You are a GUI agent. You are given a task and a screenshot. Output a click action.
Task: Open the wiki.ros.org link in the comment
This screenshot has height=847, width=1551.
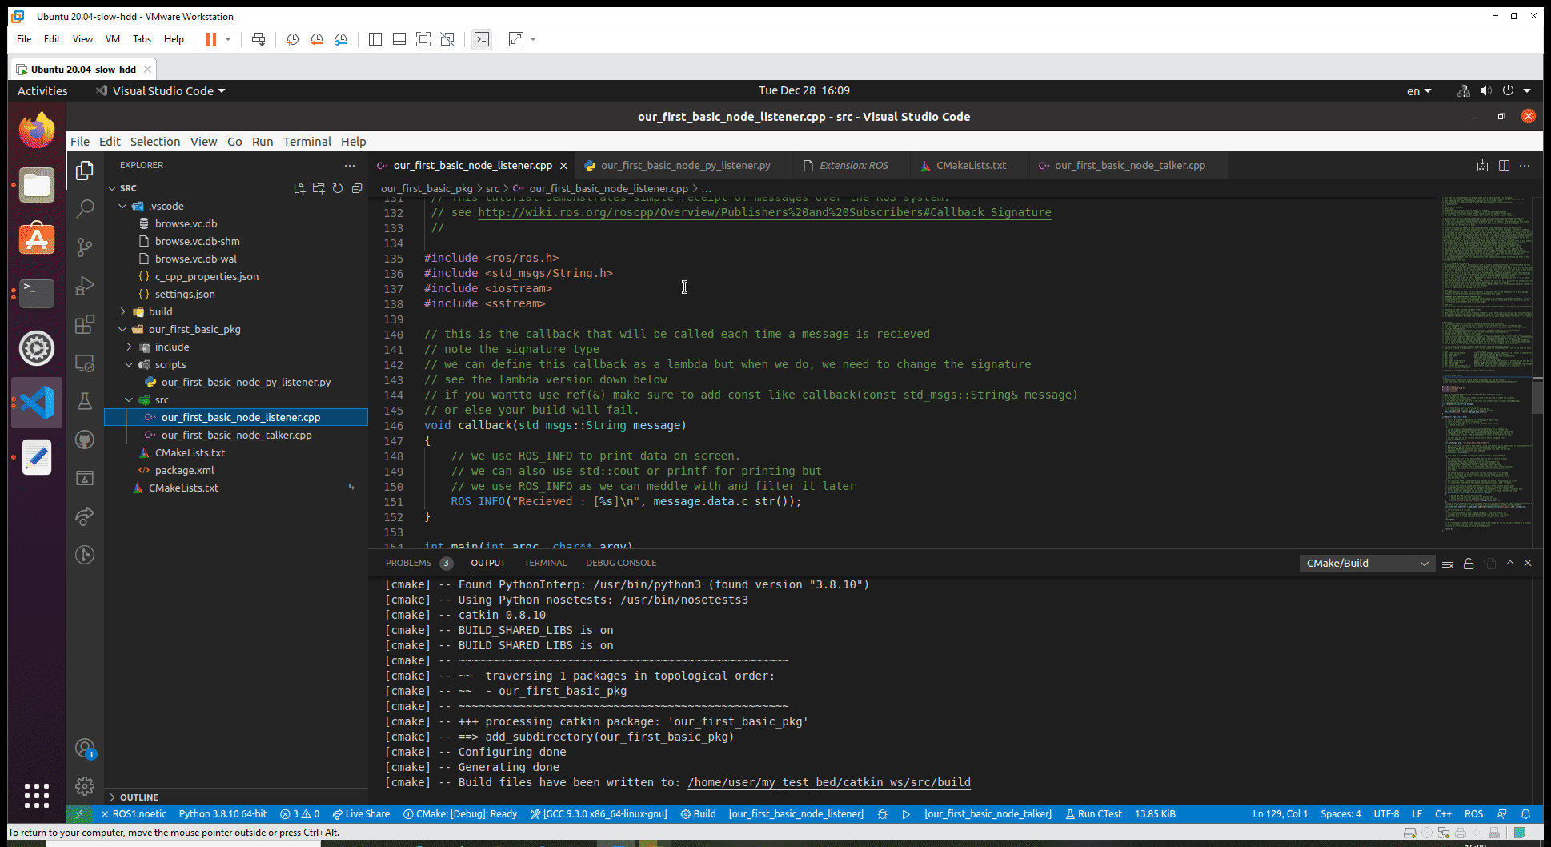[x=764, y=212]
